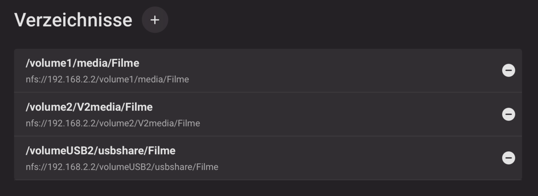Click nfs://192.168.2.2/volume2/V2media/Filme path text
Screen dimensions: 538x196
coord(113,123)
